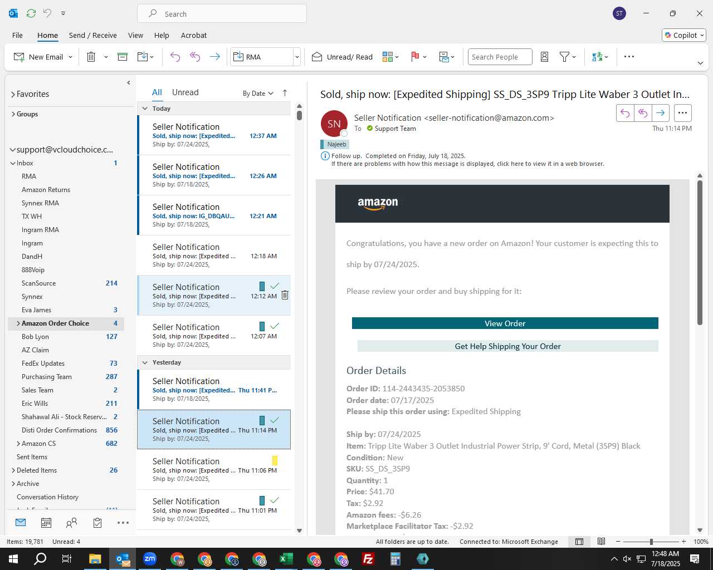Image resolution: width=713 pixels, height=570 pixels.
Task: Open the By Date sort dropdown
Action: point(258,94)
